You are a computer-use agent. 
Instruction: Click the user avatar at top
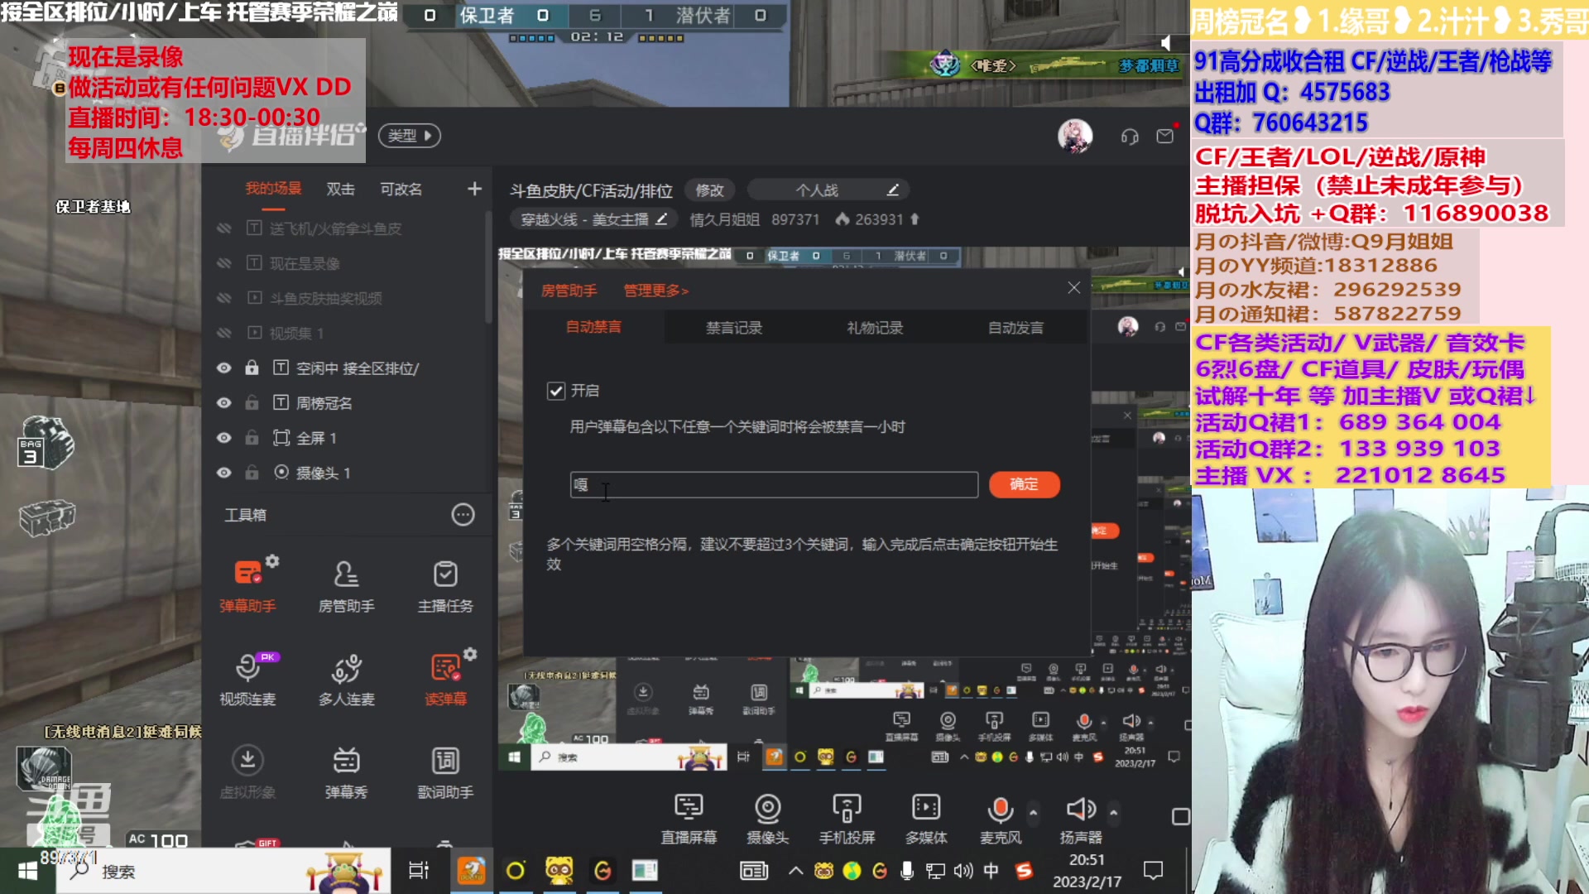point(1075,136)
